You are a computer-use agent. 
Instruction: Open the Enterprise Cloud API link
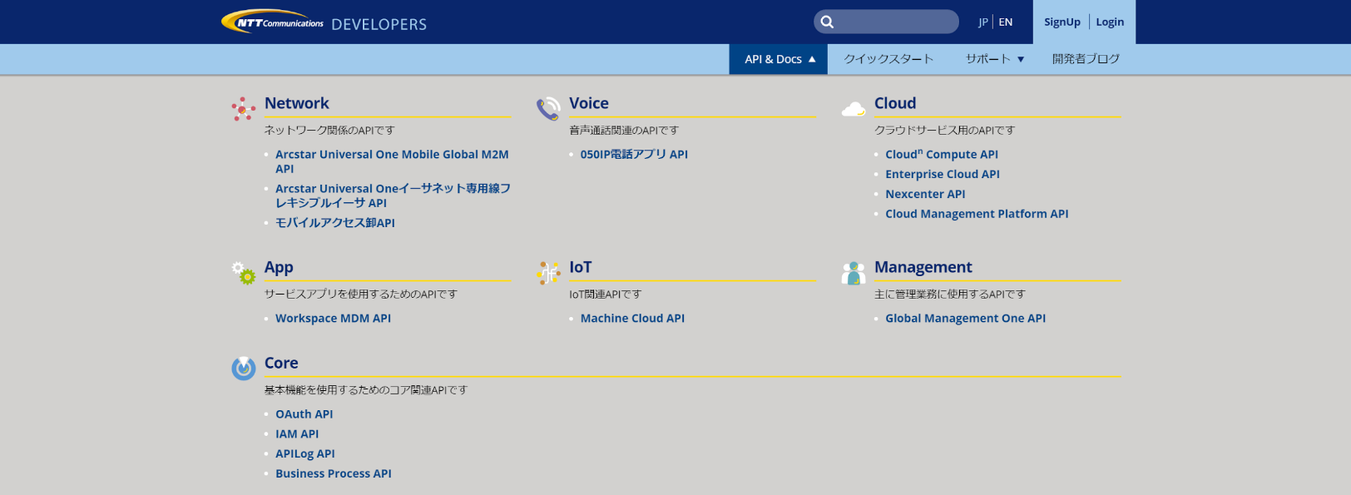[942, 174]
